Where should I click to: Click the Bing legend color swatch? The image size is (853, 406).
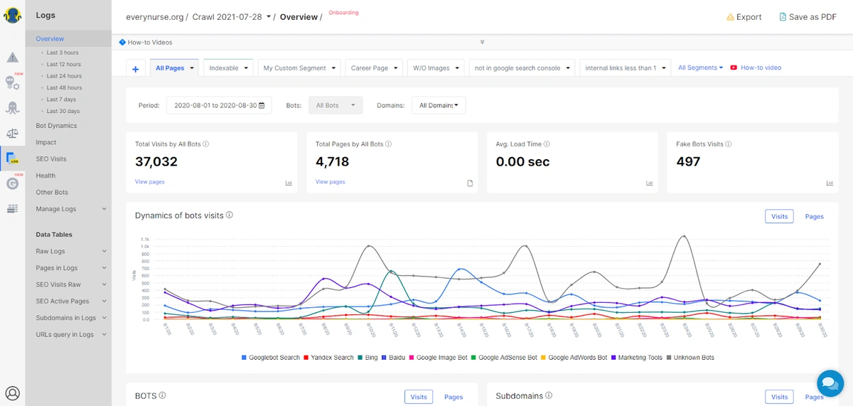pyautogui.click(x=363, y=358)
